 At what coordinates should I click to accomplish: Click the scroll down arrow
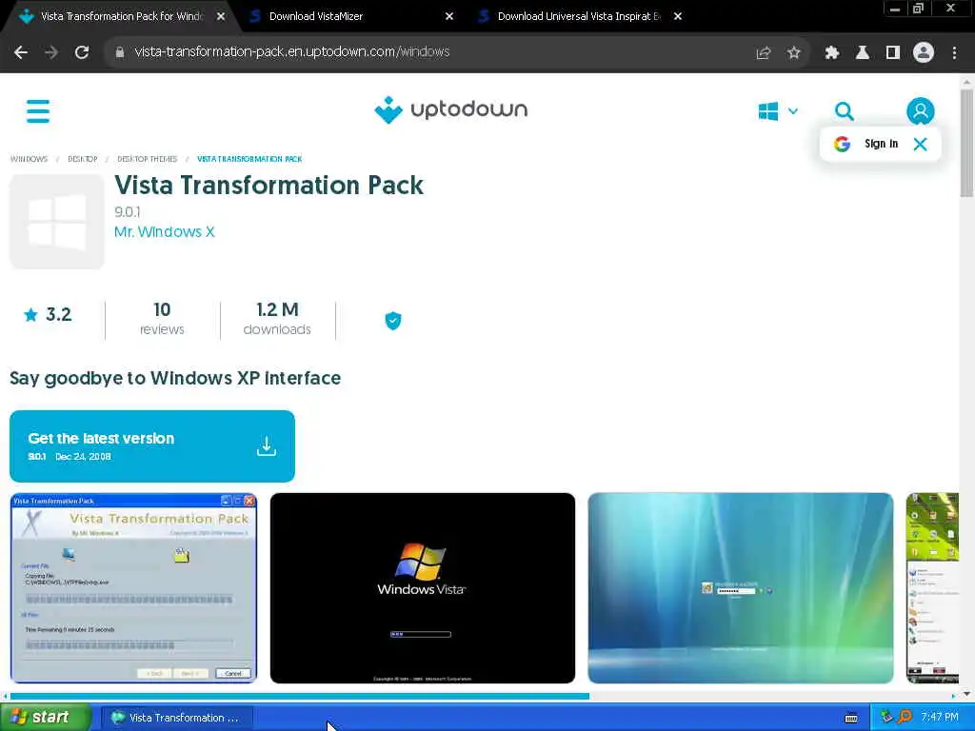966,694
